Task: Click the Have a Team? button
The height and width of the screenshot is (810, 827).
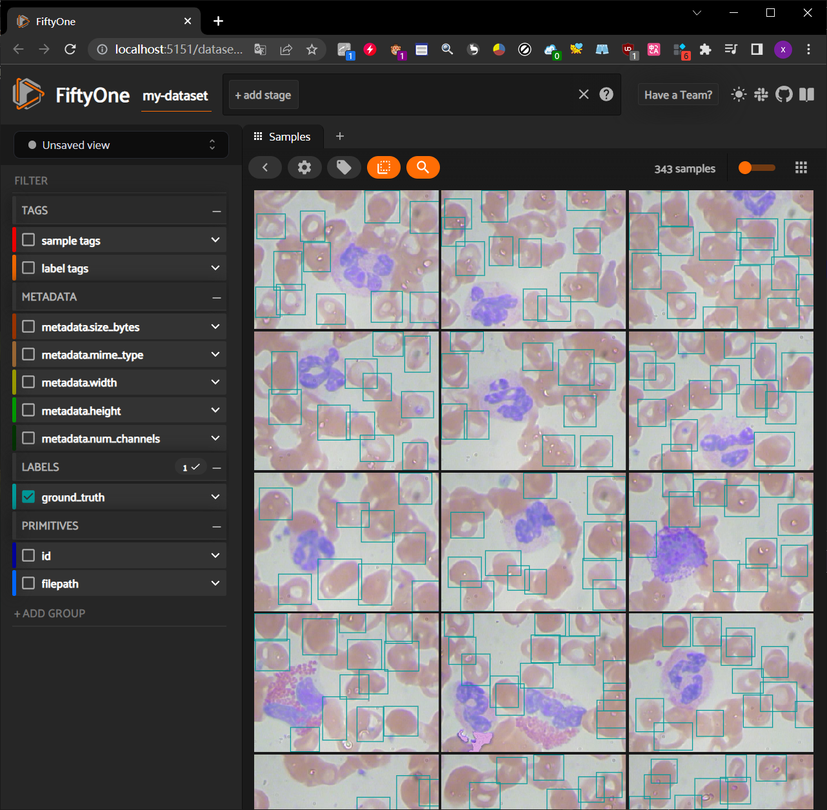Action: 678,95
